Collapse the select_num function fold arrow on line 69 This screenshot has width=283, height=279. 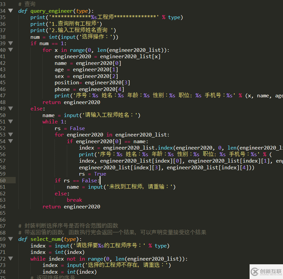click(11, 239)
